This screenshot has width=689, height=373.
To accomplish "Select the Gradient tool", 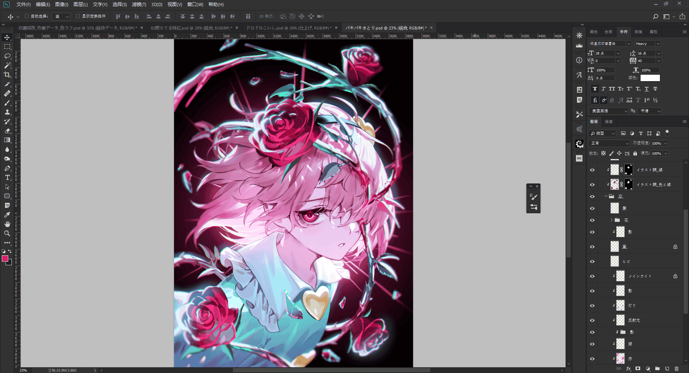I will tap(7, 140).
